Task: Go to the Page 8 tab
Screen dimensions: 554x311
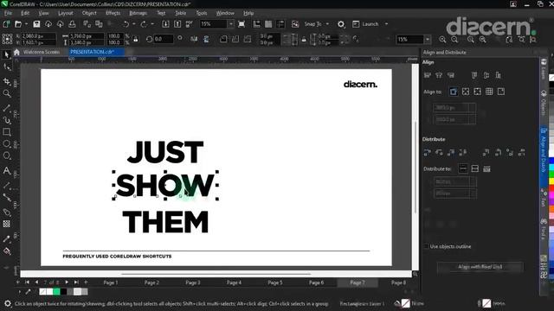Action: point(398,282)
